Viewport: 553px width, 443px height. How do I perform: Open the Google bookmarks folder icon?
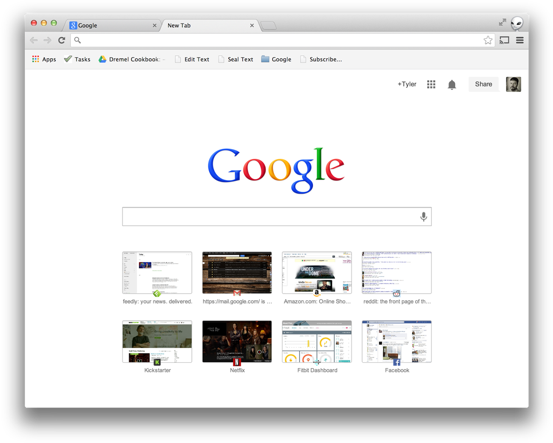[265, 59]
